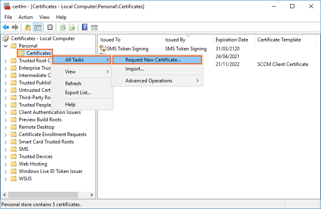The image size is (321, 209).
Task: Click the Certificate Template column header
Action: tap(279, 40)
